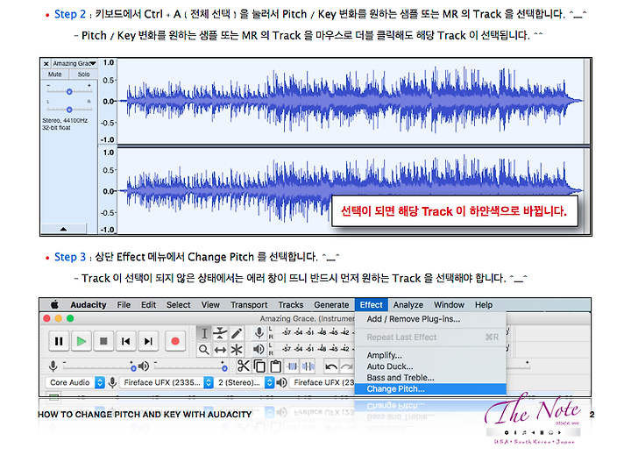631x455 pixels.
Task: Click the track pan L/R slider knob
Action: pos(69,110)
